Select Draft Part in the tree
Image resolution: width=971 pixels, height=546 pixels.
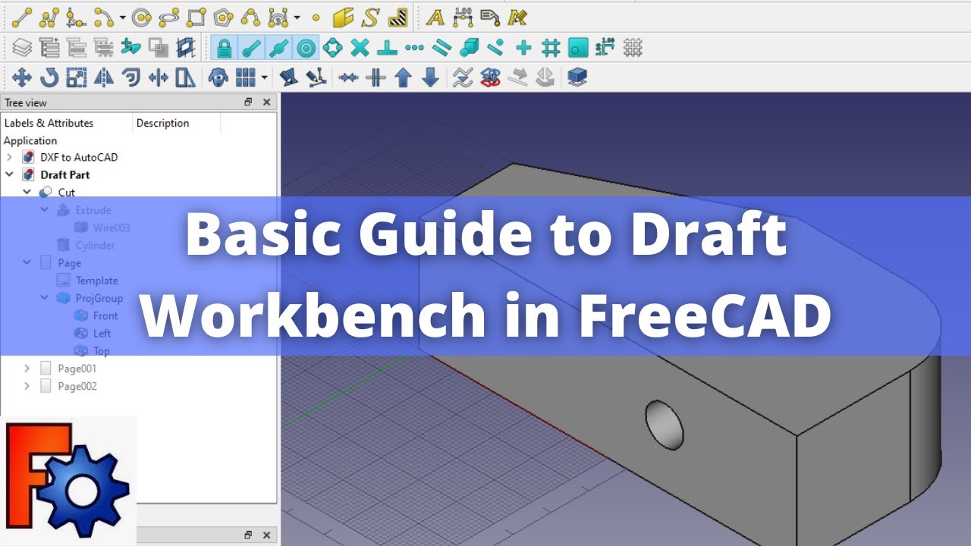[x=65, y=174]
